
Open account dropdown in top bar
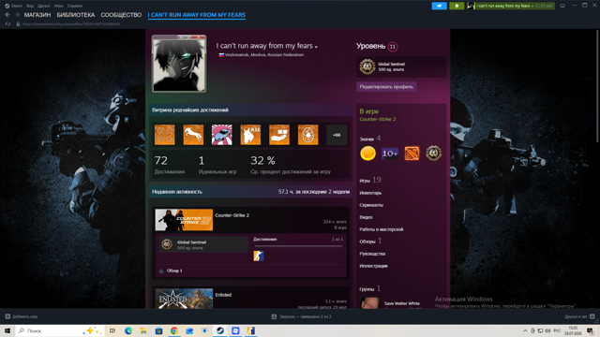[510, 6]
